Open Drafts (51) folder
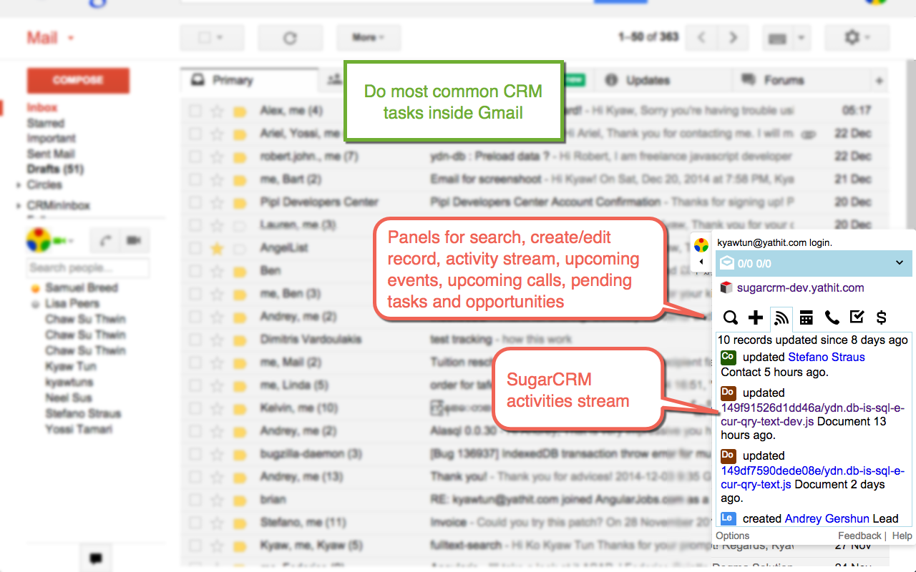The width and height of the screenshot is (916, 572). click(x=55, y=169)
